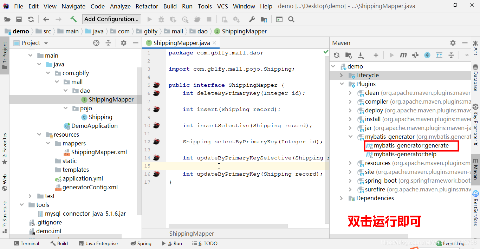The width and height of the screenshot is (480, 249).
Task: Click the green inspection checkmark in the editor
Action: (326, 52)
